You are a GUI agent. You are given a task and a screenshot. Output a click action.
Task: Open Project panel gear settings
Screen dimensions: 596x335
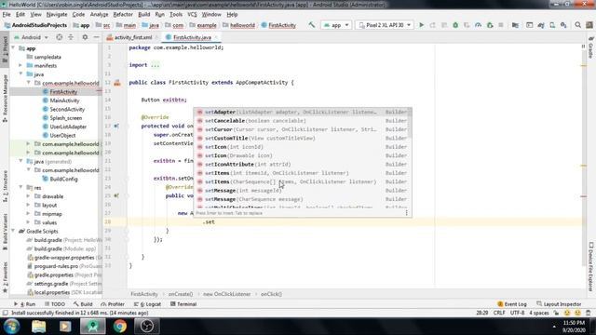(85, 37)
